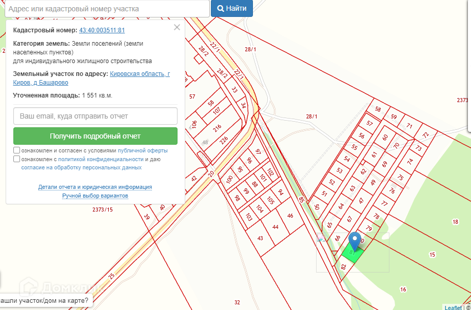Select parcel 216 on the map
Viewport: 471px width, 310px height.
tap(217, 128)
